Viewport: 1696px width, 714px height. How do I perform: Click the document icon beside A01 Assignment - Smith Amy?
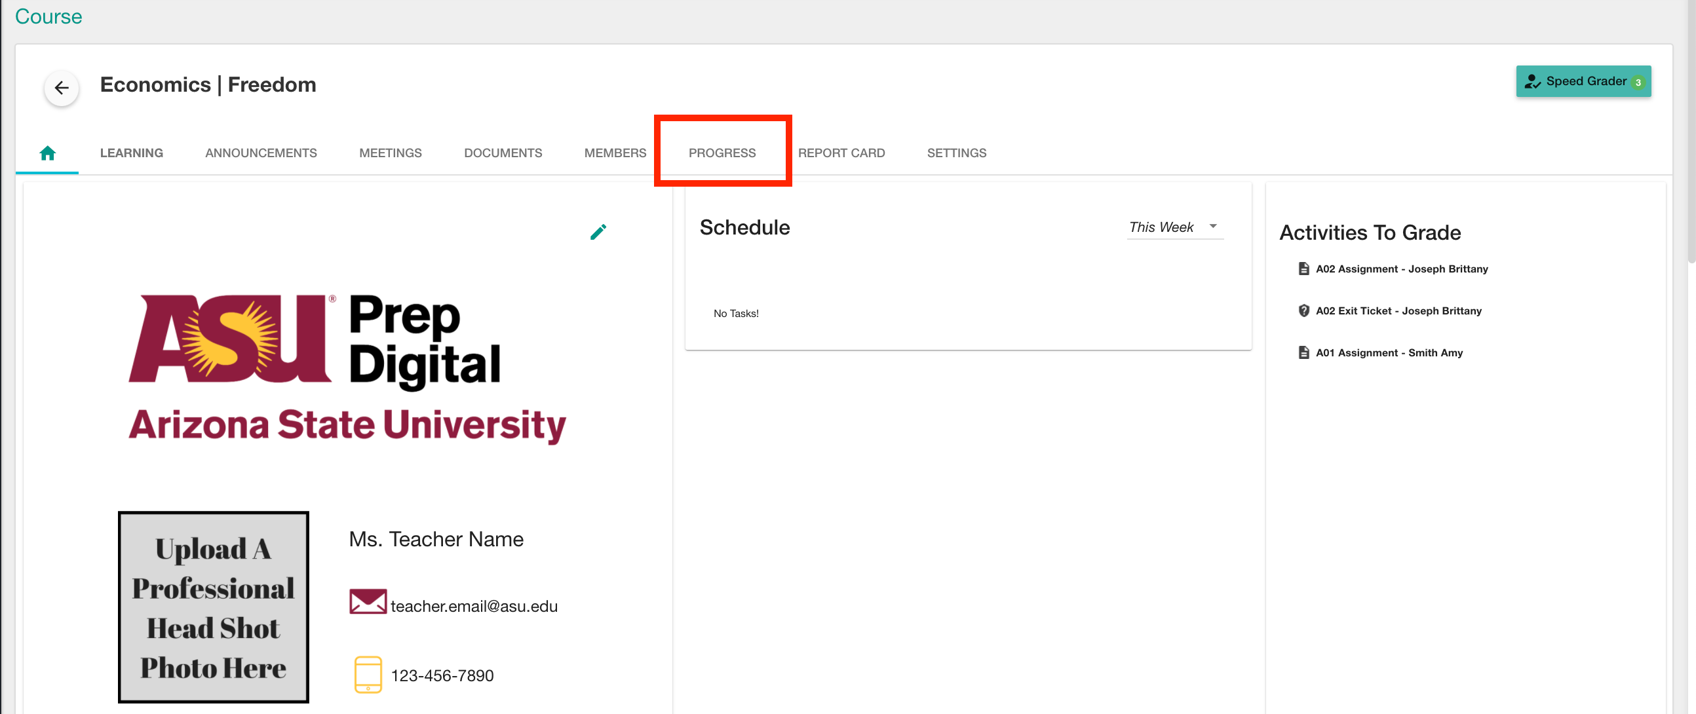coord(1303,352)
